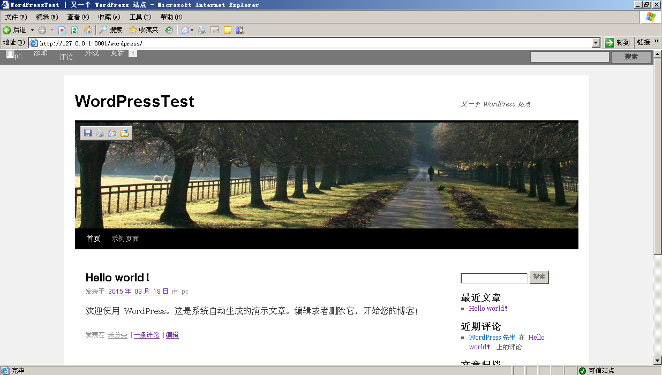Open the 一条评论 comments link
The height and width of the screenshot is (375, 662).
point(146,335)
